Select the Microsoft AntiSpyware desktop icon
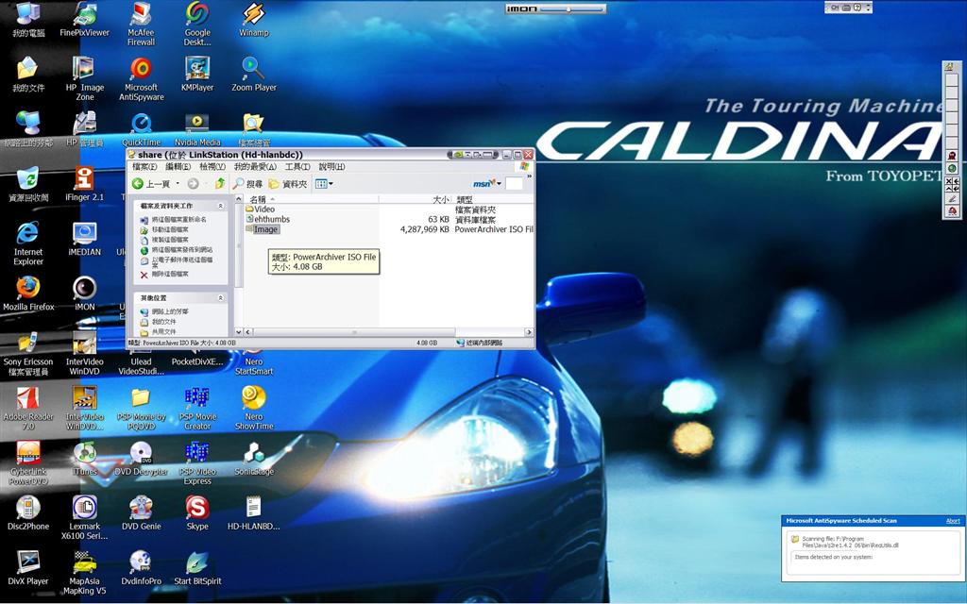 [x=141, y=79]
